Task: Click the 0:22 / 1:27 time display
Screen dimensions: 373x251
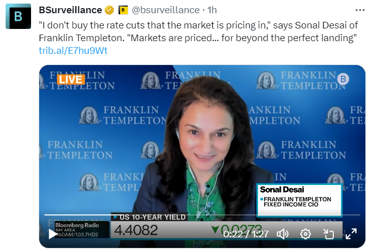Action: coord(247,234)
